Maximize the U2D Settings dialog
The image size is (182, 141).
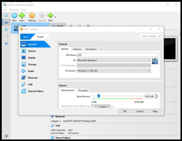151,29
